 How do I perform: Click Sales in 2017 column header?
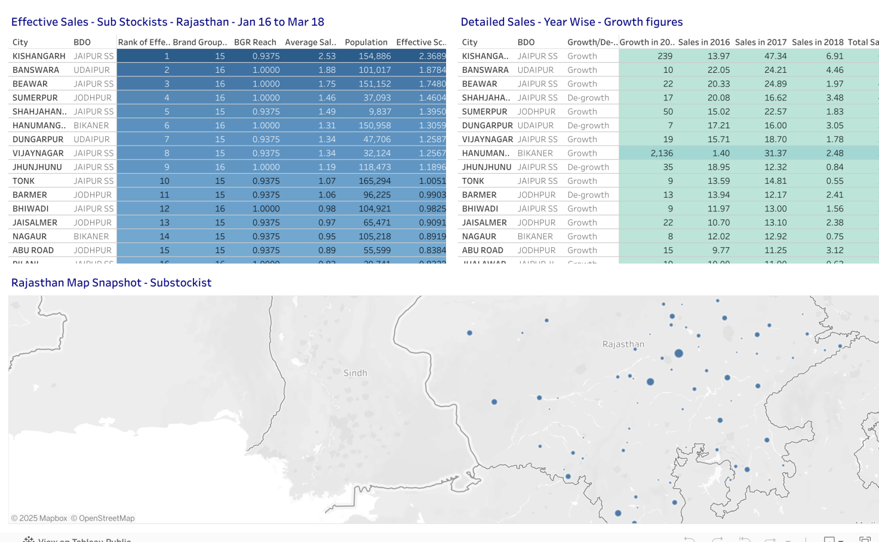click(760, 42)
